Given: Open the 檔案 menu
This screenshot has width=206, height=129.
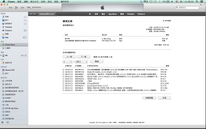Looking at the screenshot, I should point(19,2).
